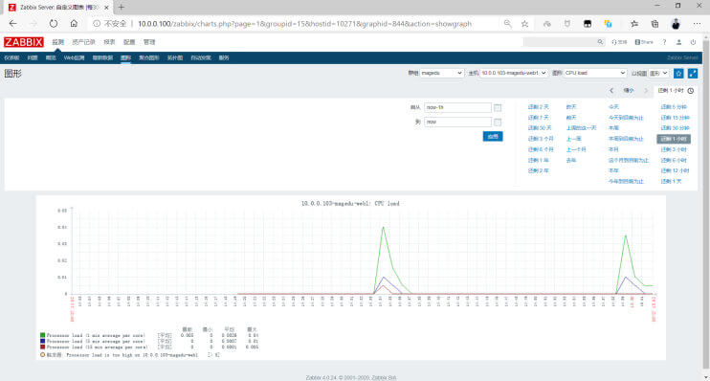Reload the browser page

54,24
